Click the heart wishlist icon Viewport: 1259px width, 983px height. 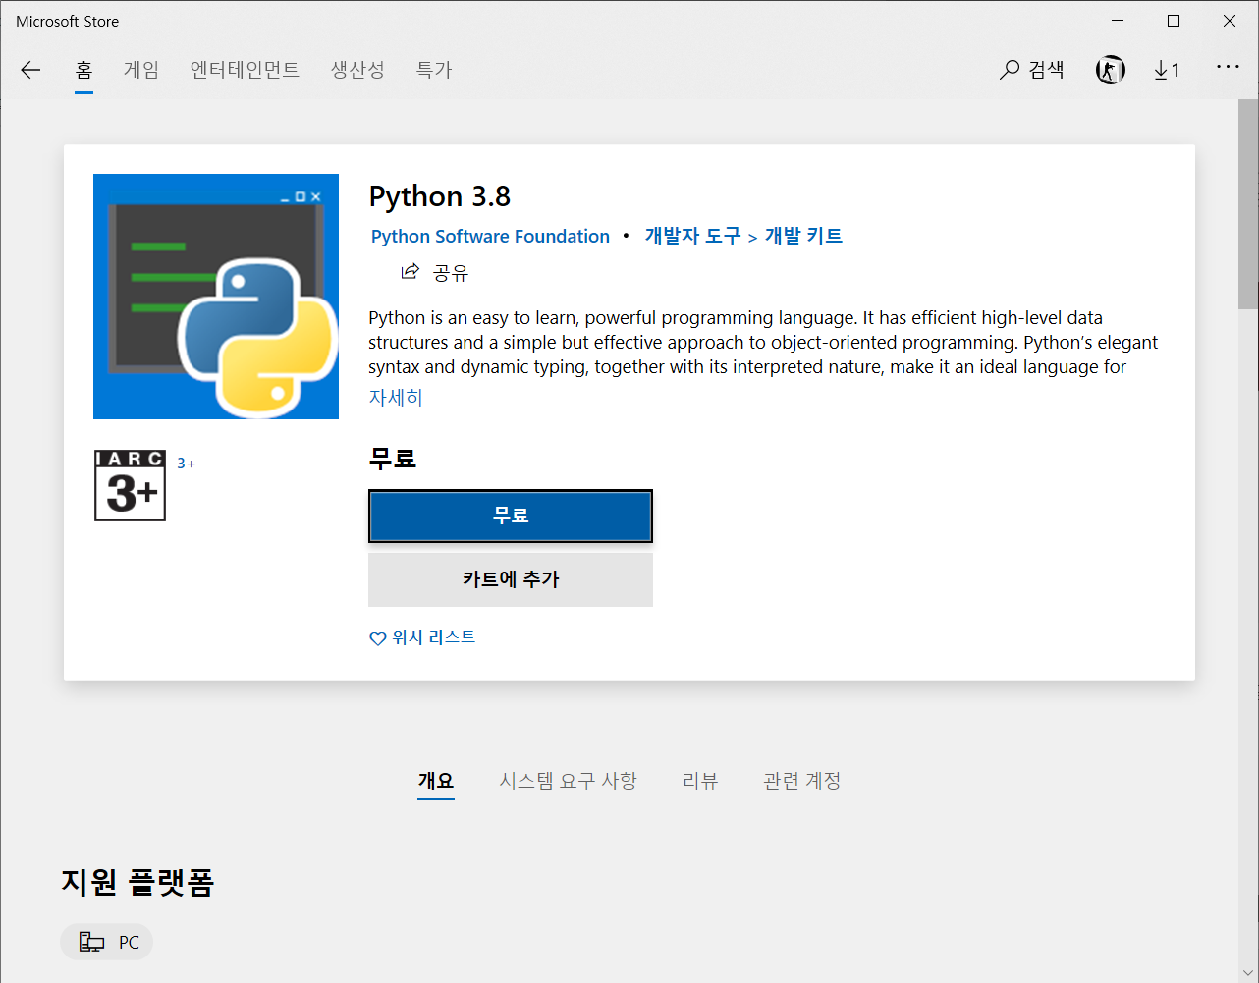coord(377,638)
